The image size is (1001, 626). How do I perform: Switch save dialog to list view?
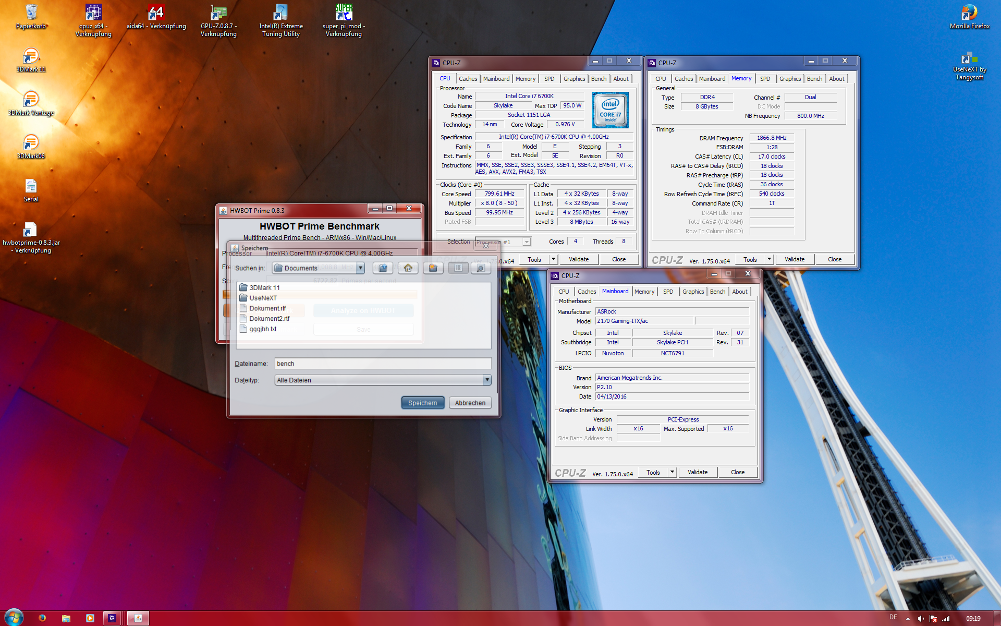click(x=458, y=268)
